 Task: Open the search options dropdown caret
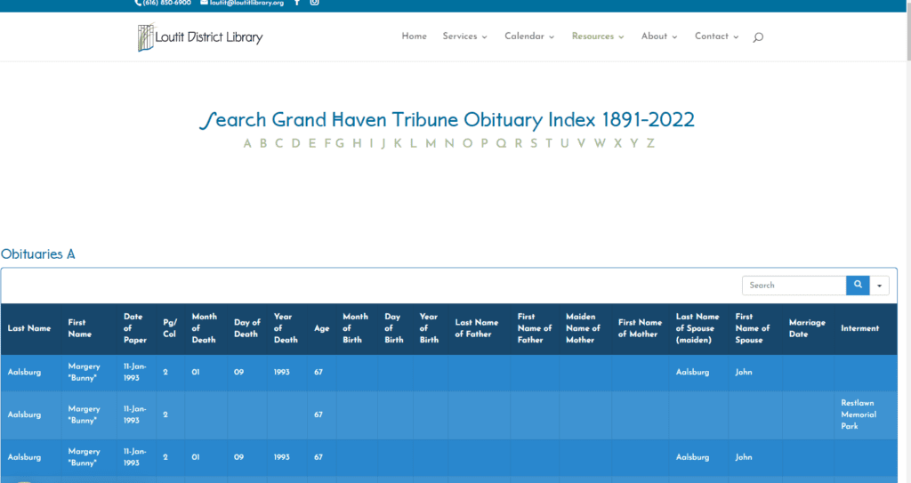tap(879, 286)
